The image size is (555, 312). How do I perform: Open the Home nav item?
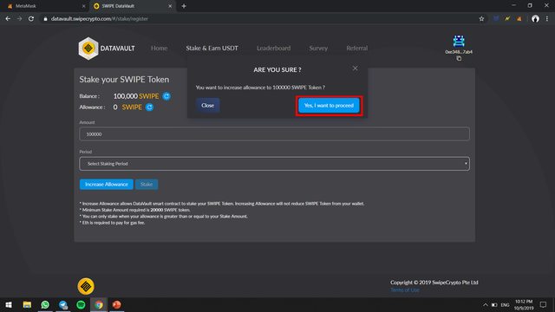click(159, 49)
